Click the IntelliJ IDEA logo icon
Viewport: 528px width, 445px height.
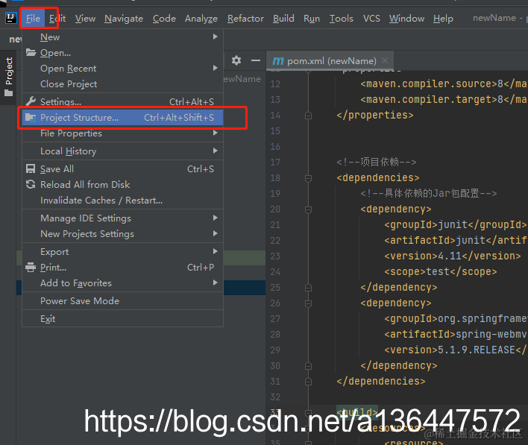tap(10, 17)
